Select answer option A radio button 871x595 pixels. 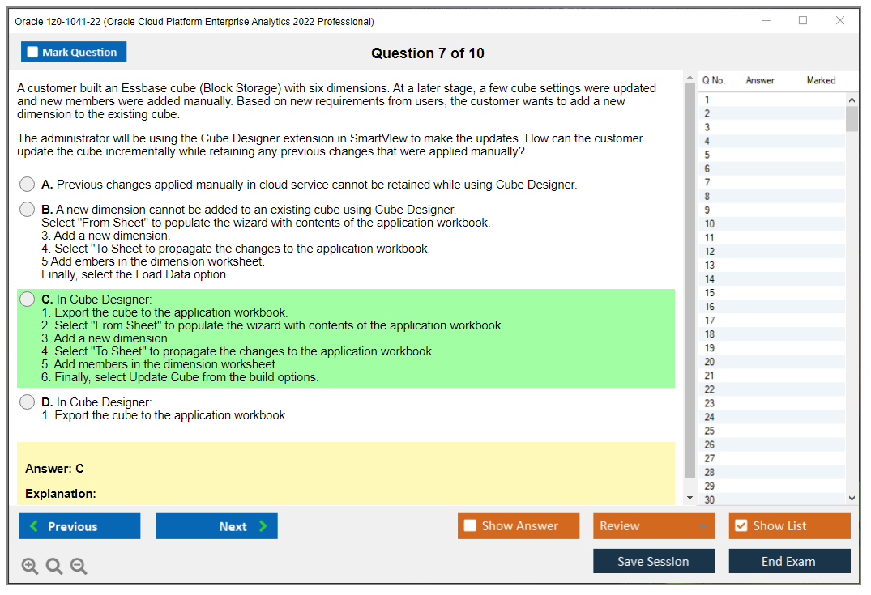(x=28, y=185)
